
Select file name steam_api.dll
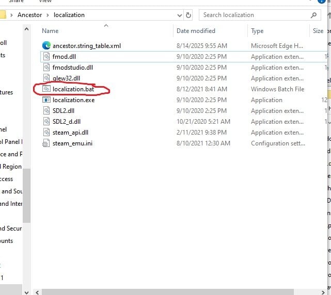[x=70, y=133]
